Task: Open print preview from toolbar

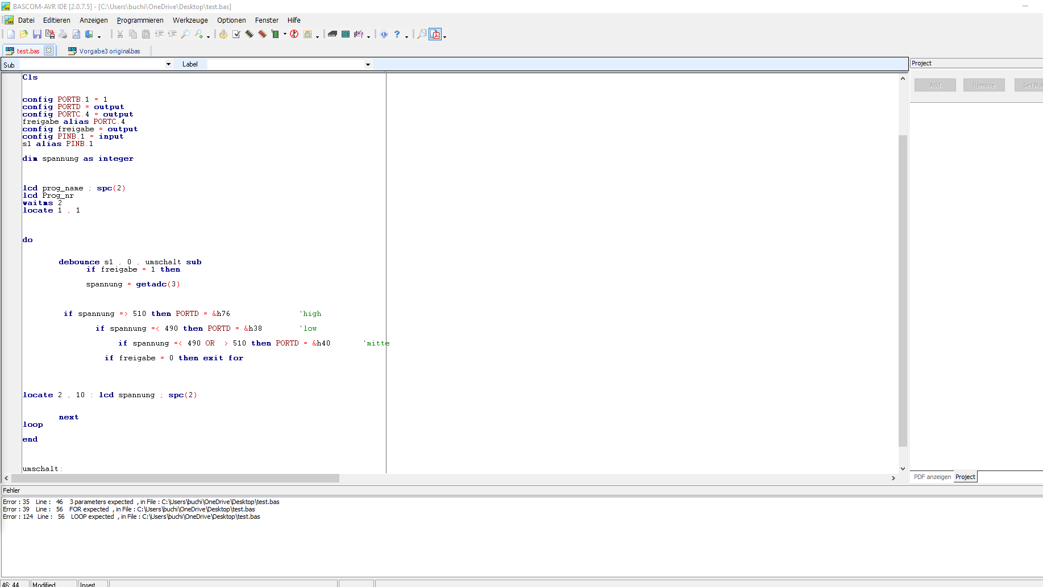Action: point(76,35)
